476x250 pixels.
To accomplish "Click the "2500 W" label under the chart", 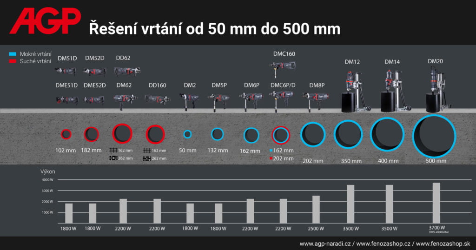I will click(x=316, y=229).
